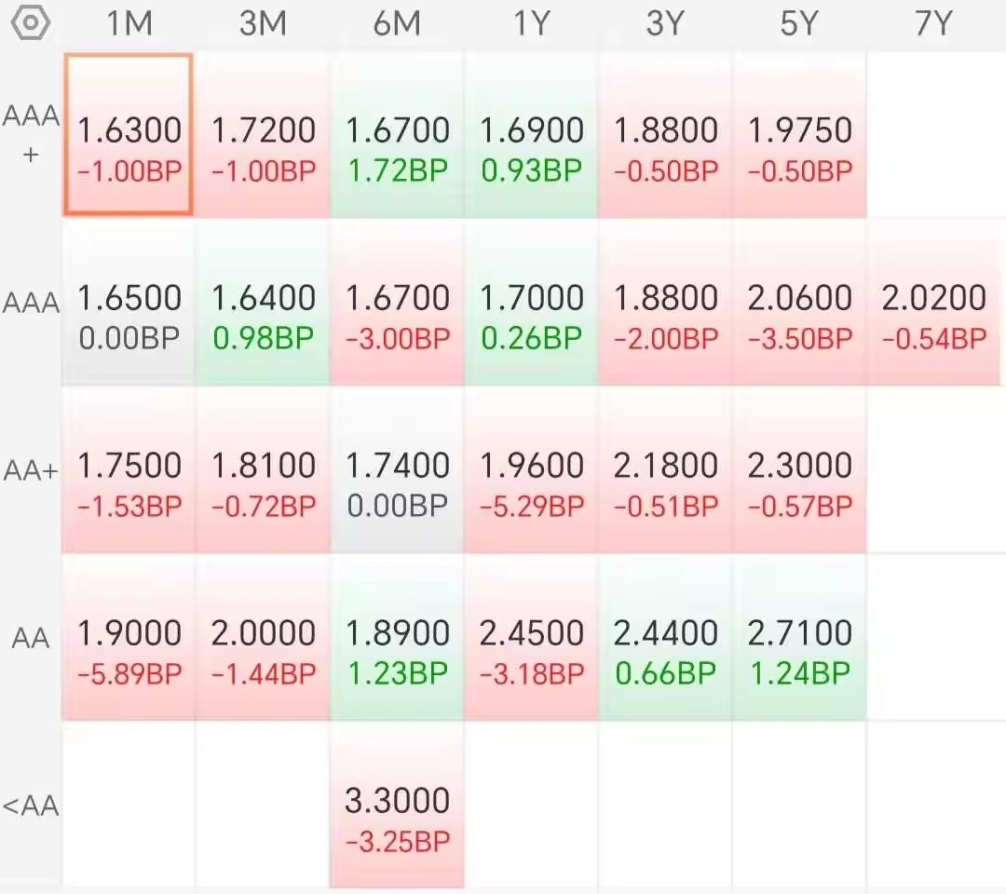Select the 1M tenor column header
Image resolution: width=1006 pixels, height=894 pixels.
coord(129,24)
